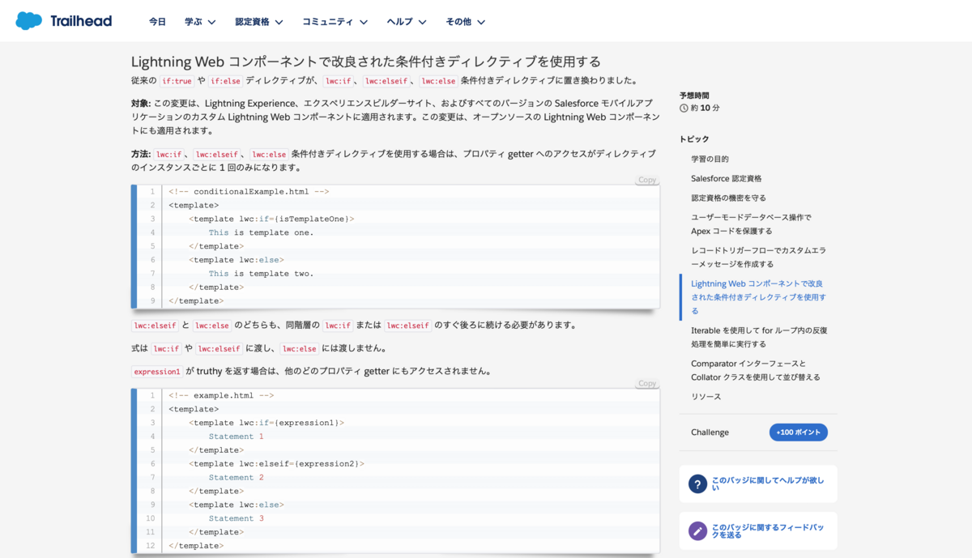Click the 予想時間 label

(694, 96)
